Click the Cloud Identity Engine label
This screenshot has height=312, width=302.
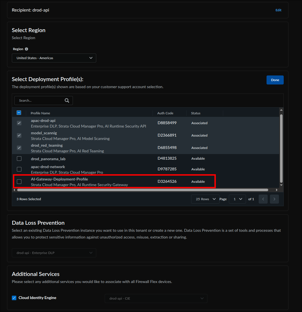37,298
